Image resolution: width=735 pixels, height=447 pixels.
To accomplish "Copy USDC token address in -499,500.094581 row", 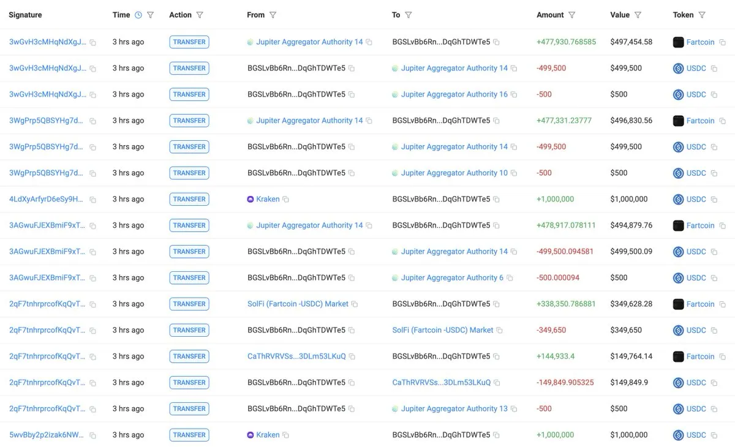I will pyautogui.click(x=714, y=252).
